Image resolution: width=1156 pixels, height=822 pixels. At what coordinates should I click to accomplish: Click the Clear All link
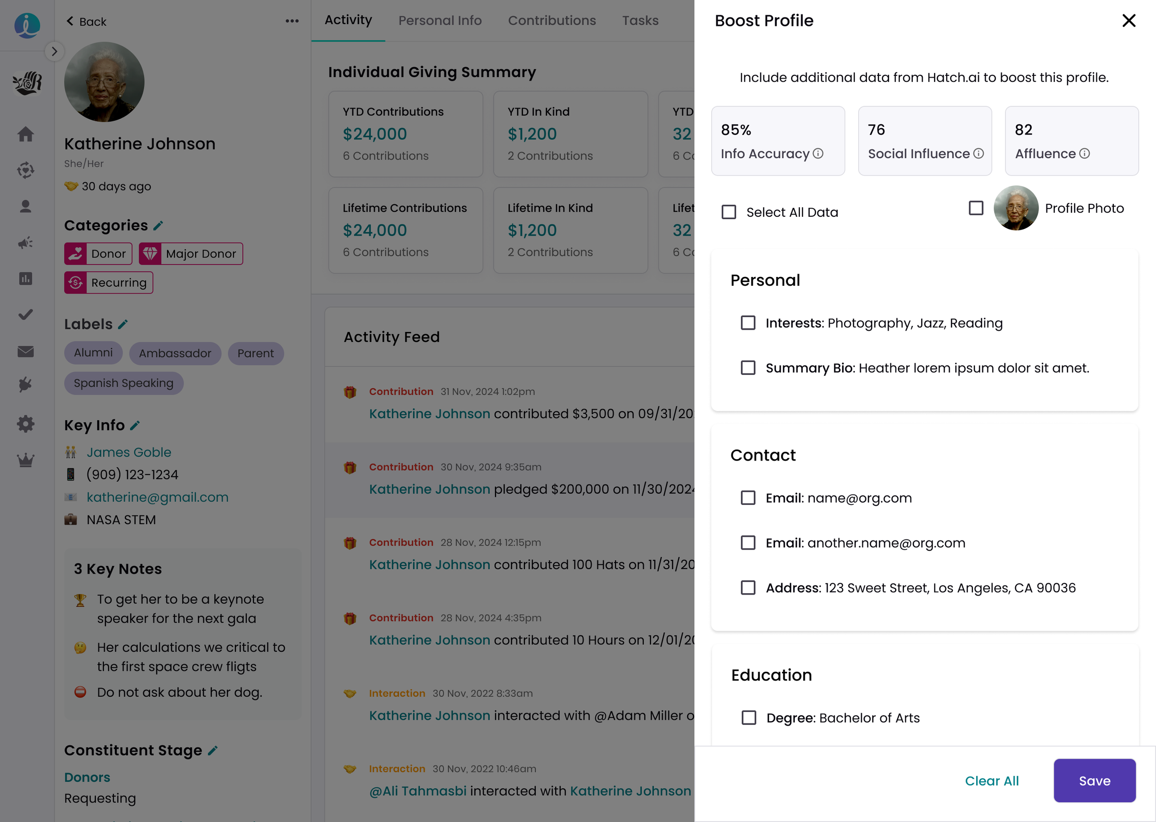[991, 780]
